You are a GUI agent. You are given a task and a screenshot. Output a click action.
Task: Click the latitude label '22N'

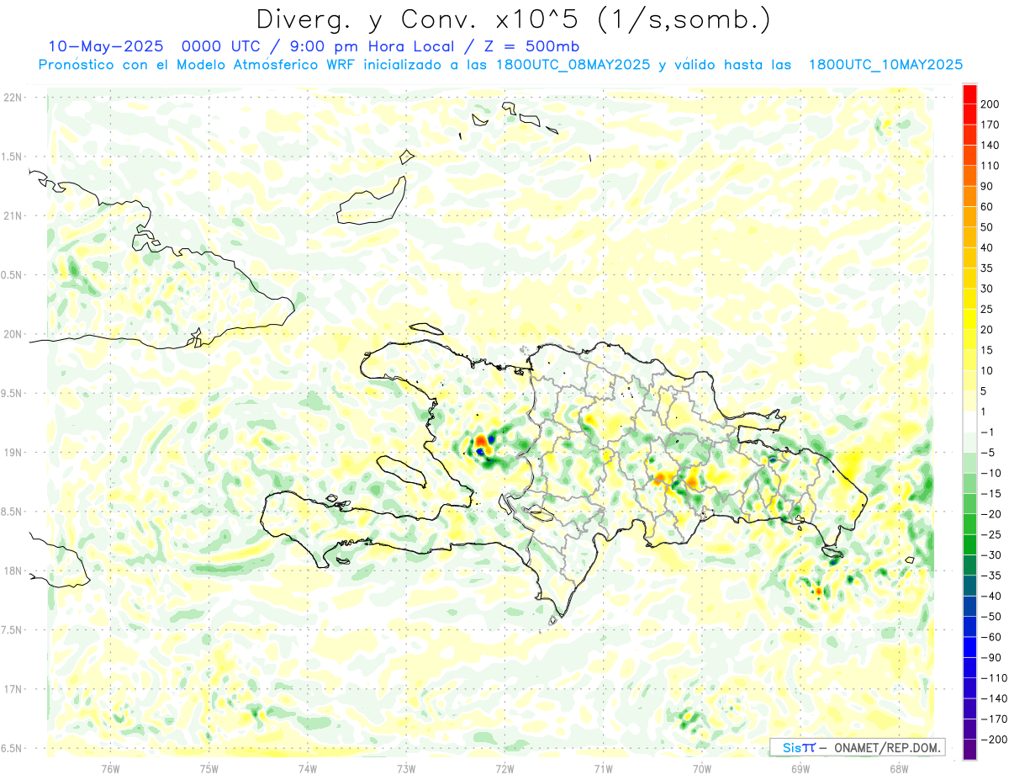coord(13,98)
